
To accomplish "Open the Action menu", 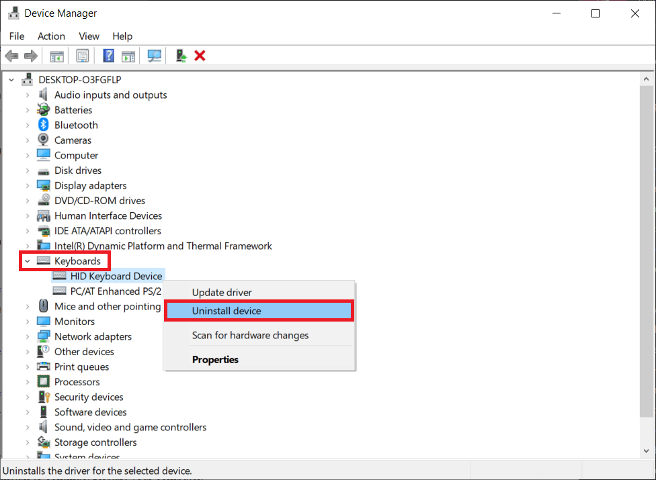I will coord(51,36).
